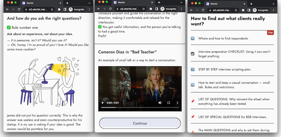Click icon beside STEP BY STEP scripting plan
The height and width of the screenshot is (137, 281).
(x=192, y=69)
